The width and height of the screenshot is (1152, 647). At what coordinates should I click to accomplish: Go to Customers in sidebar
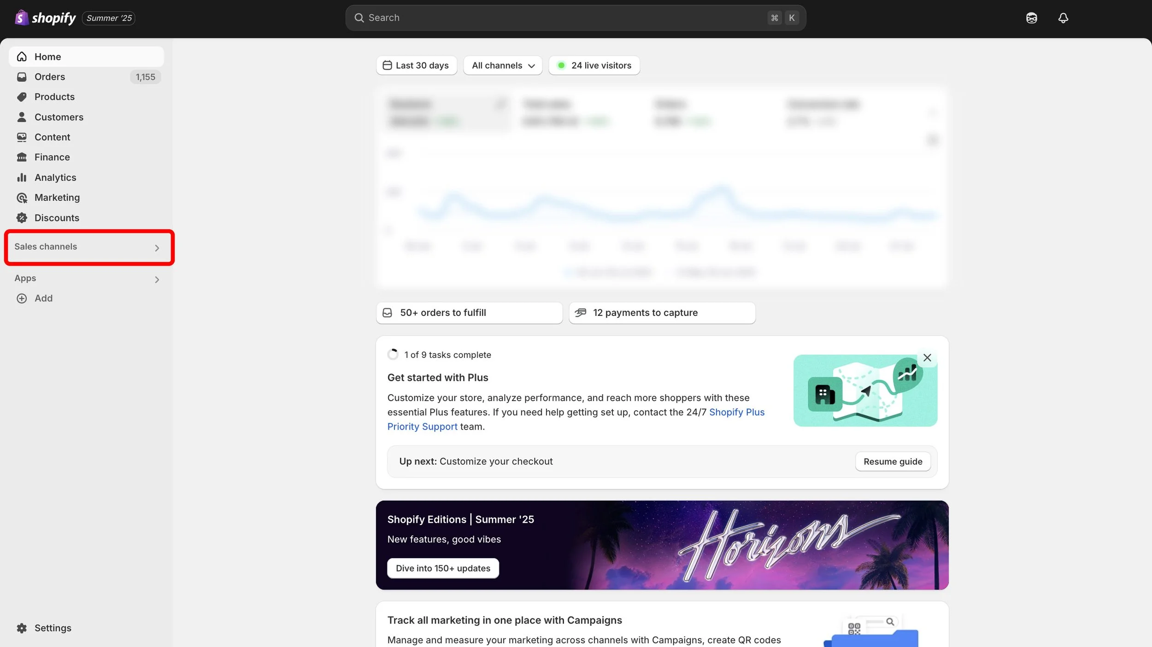pos(59,117)
